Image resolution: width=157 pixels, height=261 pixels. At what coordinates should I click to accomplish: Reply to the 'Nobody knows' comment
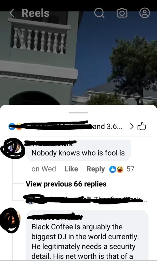[95, 169]
